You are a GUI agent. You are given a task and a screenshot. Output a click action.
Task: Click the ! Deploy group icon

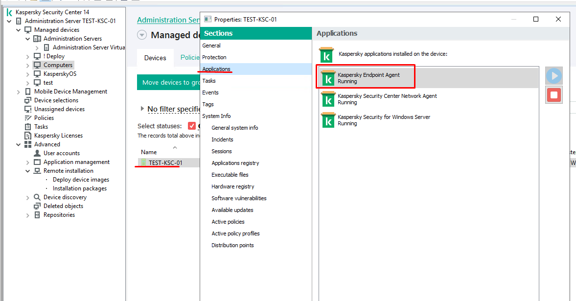pyautogui.click(x=37, y=56)
